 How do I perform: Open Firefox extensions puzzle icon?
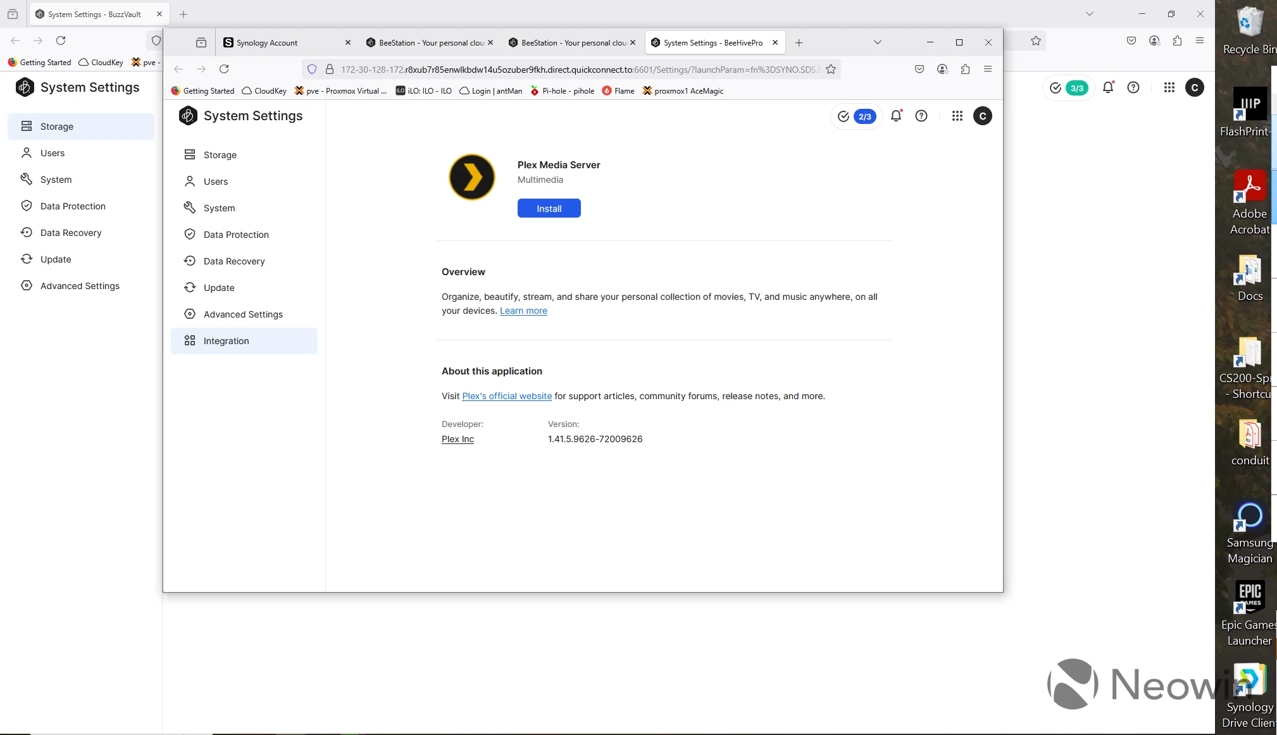click(x=965, y=69)
